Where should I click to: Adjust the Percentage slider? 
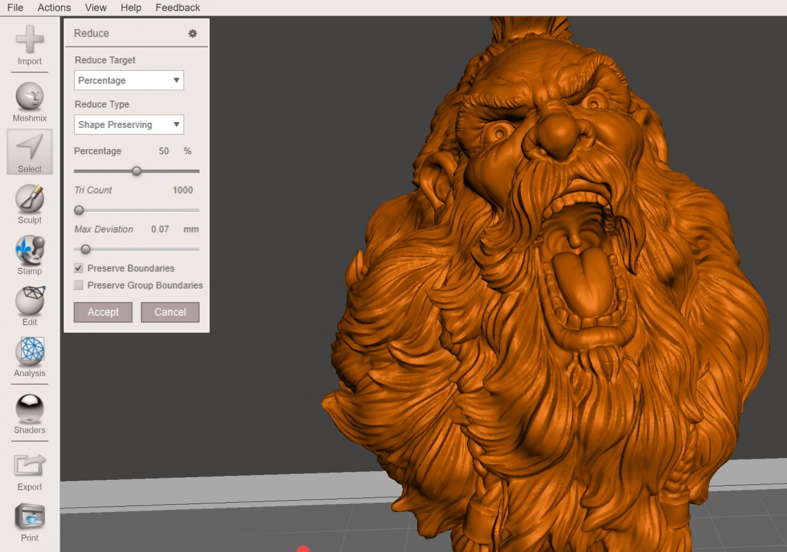click(136, 171)
